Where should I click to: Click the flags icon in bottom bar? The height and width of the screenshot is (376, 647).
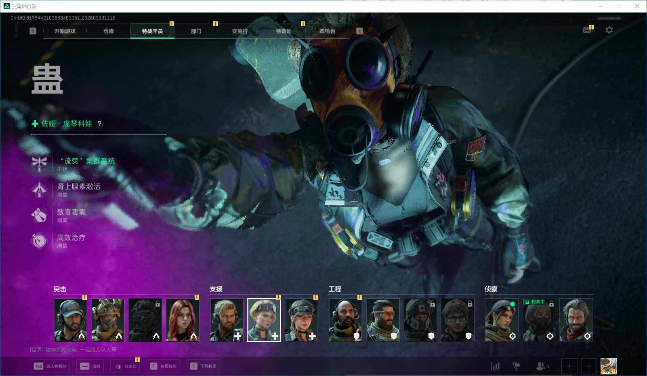(517, 366)
